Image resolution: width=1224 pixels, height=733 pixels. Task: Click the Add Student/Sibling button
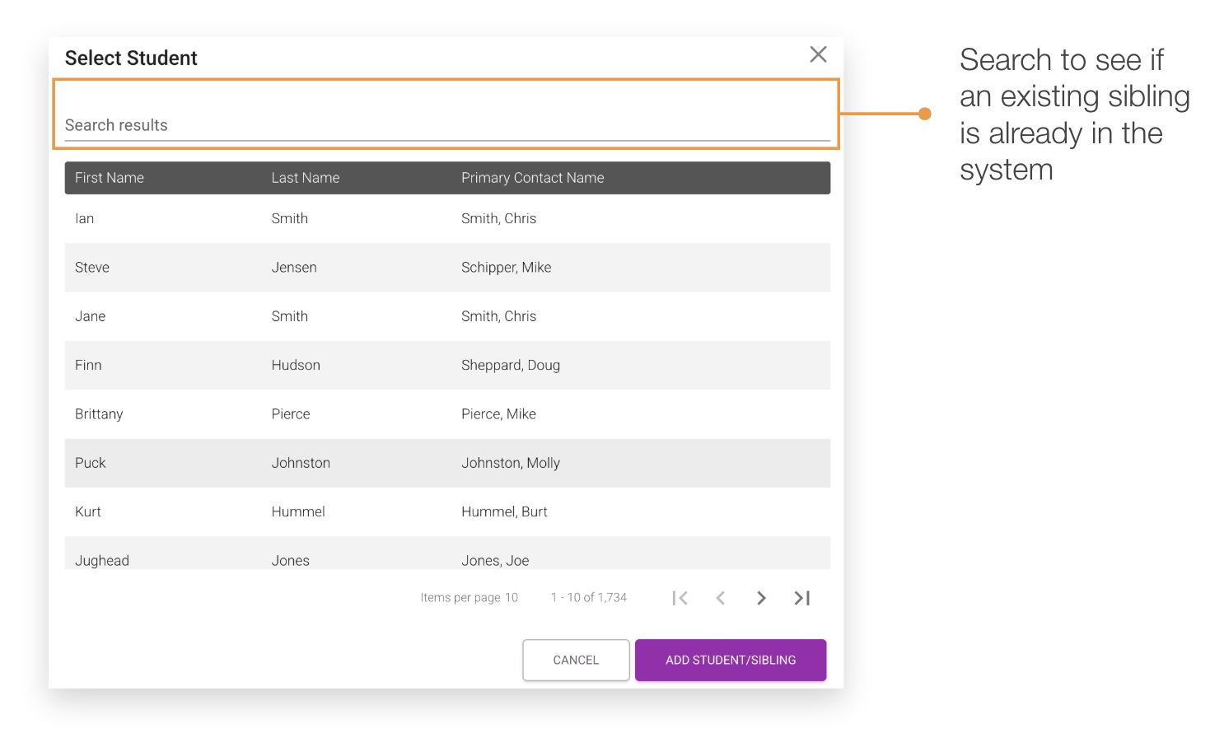click(x=730, y=660)
